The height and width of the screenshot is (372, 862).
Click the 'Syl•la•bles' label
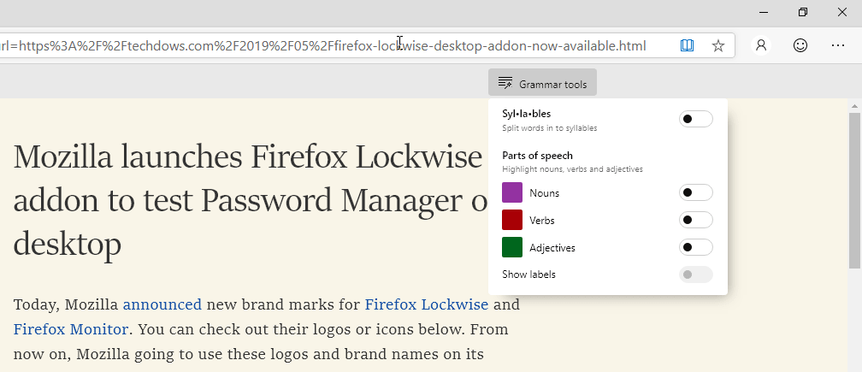(x=526, y=114)
